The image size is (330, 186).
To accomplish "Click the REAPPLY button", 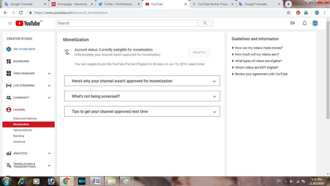I will (x=199, y=52).
